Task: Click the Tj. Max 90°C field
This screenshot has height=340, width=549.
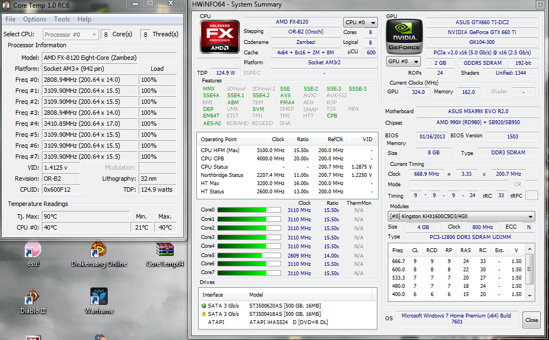Action: point(86,216)
